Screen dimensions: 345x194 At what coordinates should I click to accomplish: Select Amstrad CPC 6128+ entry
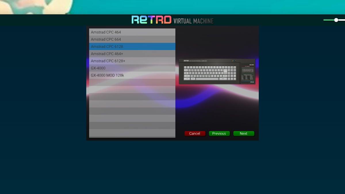(132, 61)
